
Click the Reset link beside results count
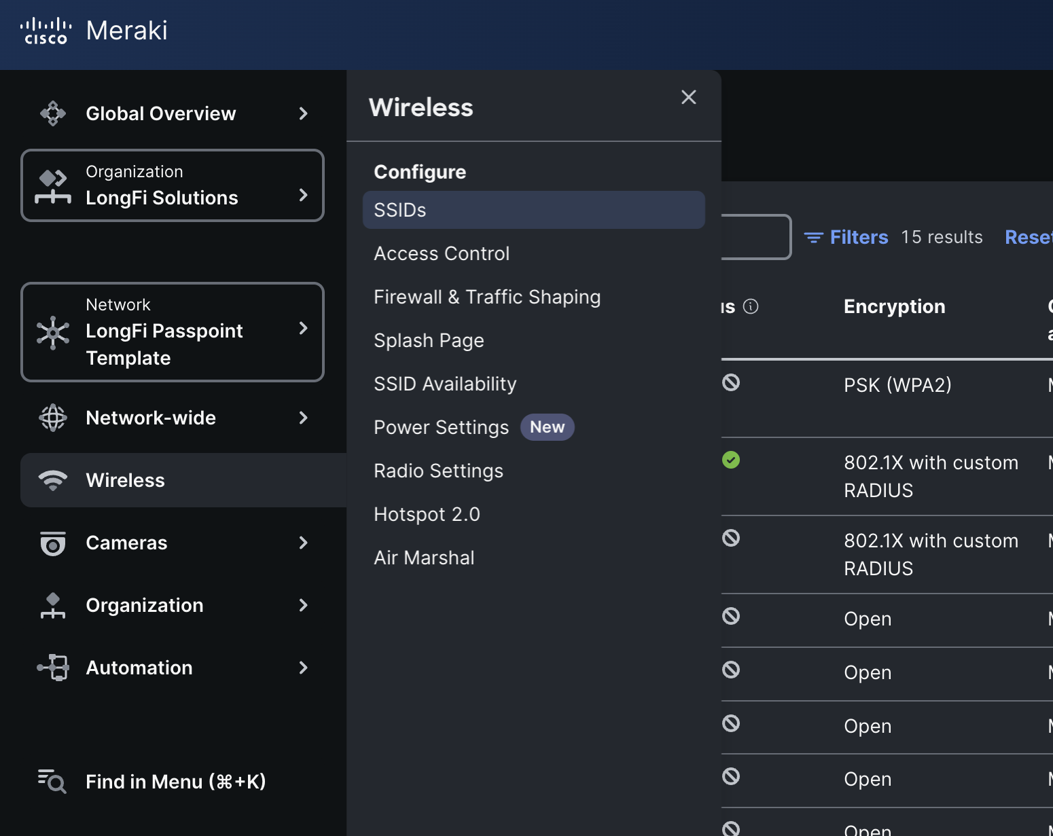(x=1029, y=237)
